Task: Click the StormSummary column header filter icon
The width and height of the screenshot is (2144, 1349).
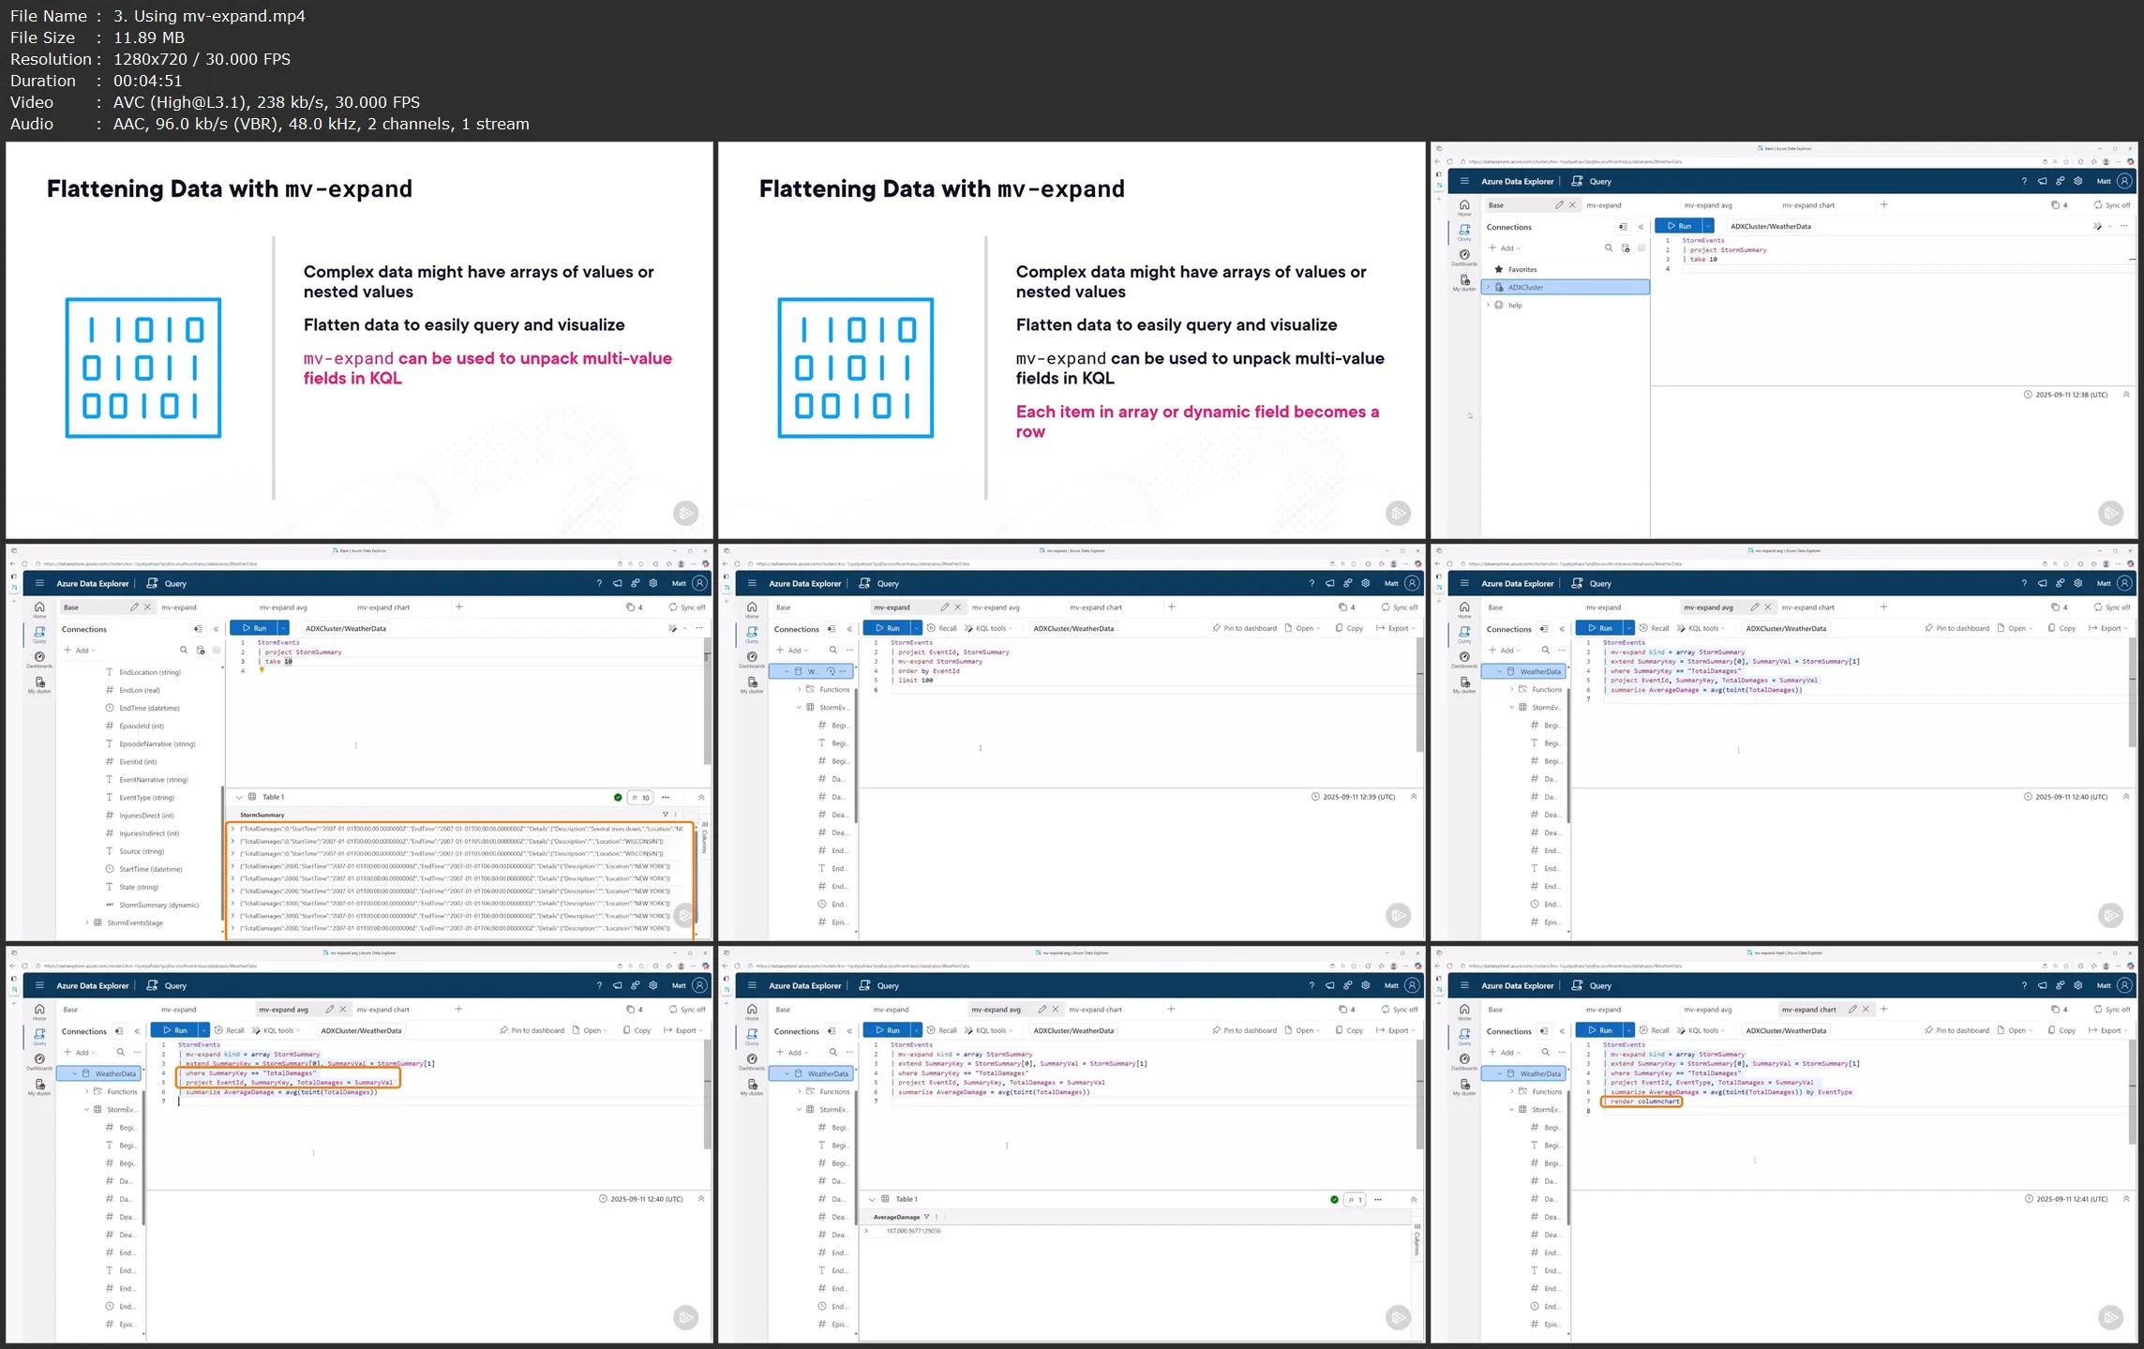Action: pos(666,815)
